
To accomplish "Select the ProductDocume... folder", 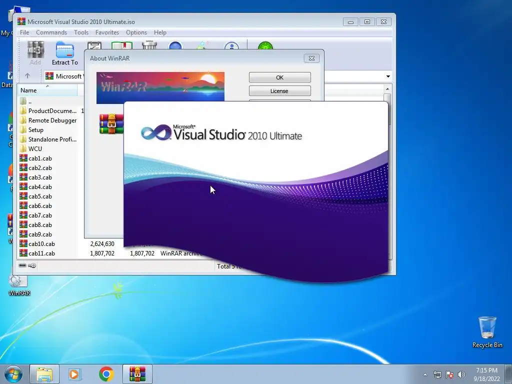I will coord(47,111).
